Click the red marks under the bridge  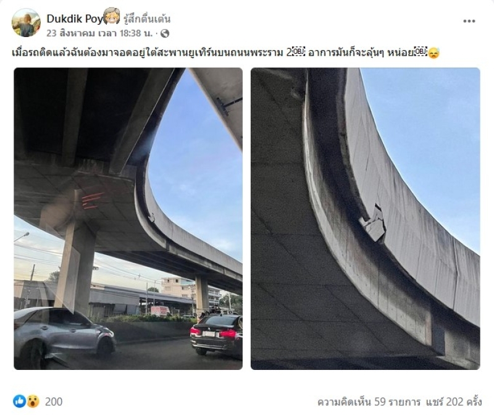point(93,201)
